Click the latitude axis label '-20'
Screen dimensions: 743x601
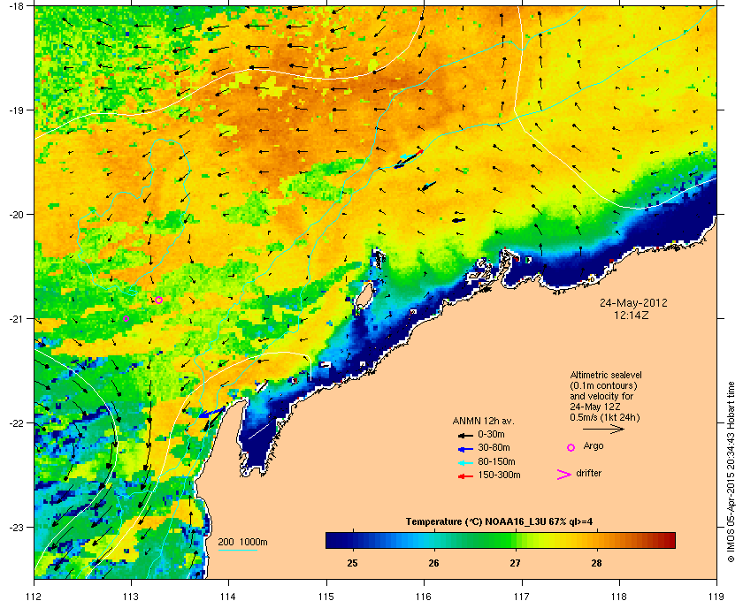click(16, 215)
